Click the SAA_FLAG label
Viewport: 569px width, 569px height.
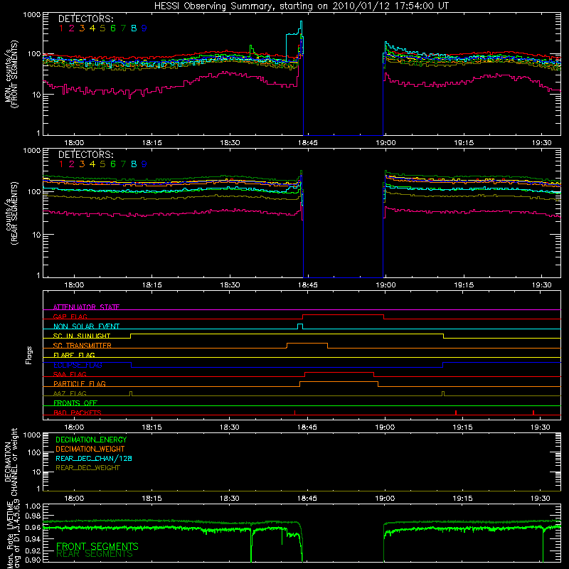[70, 374]
